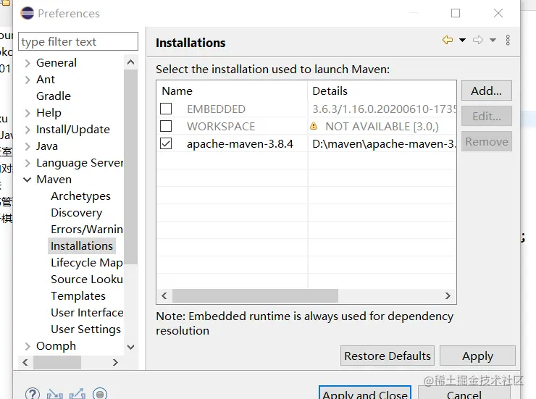Screen dimensions: 536x399
Task: Select Lifecycle Mappings under Maven
Action: (87, 263)
